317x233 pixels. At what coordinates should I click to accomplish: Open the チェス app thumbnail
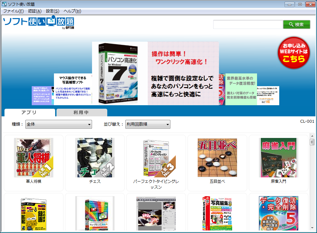pos(95,158)
